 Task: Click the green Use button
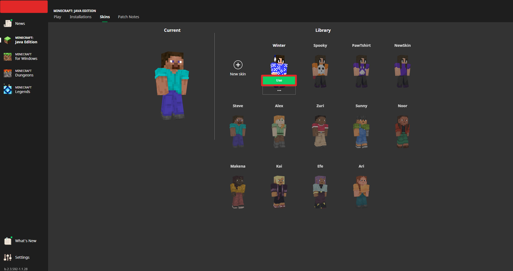(279, 81)
